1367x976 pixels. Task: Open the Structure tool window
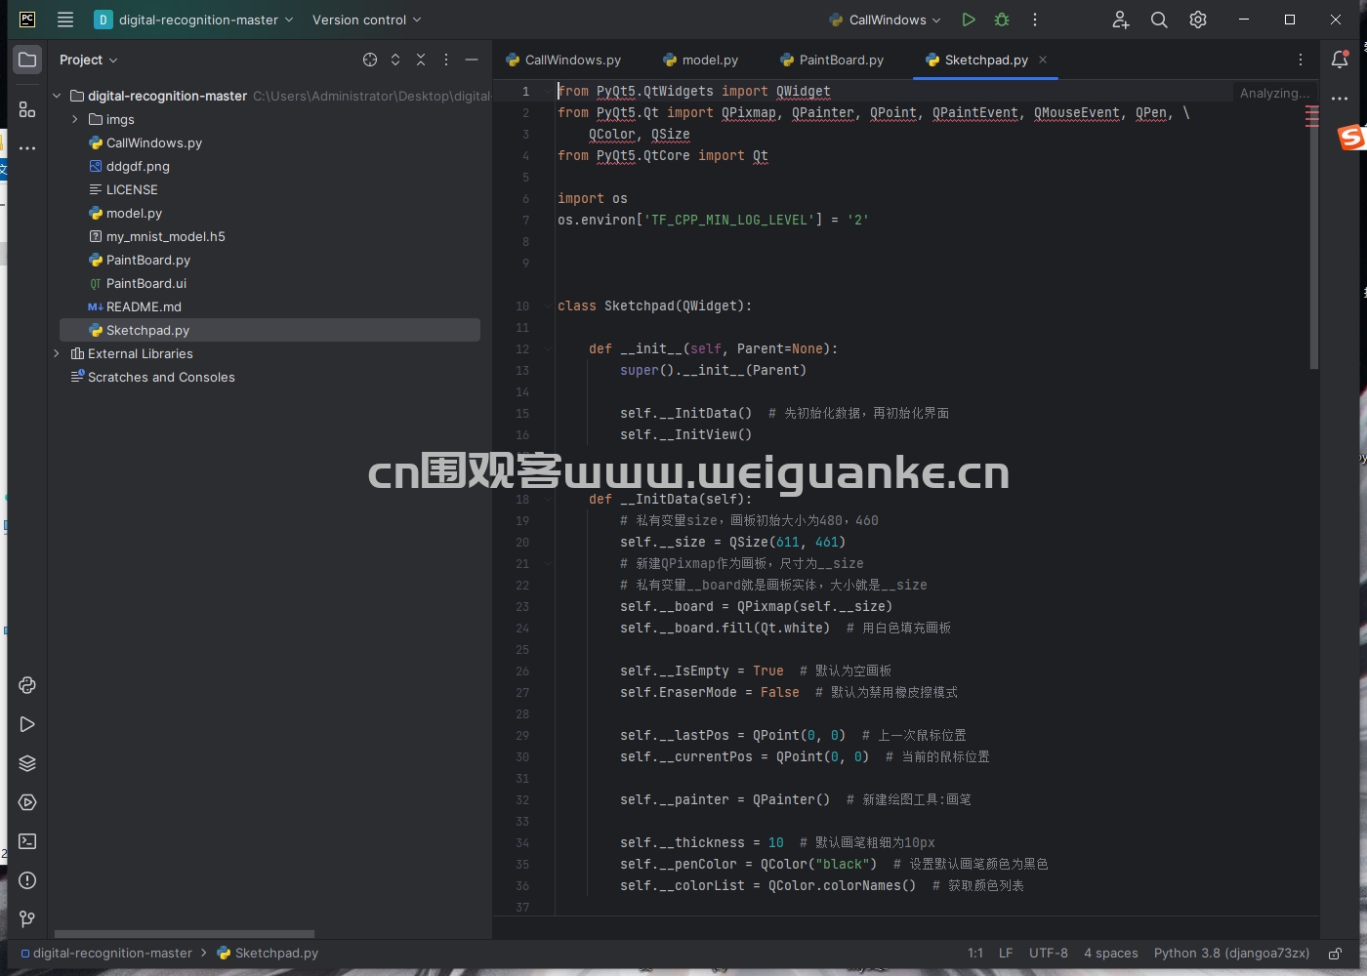click(27, 109)
